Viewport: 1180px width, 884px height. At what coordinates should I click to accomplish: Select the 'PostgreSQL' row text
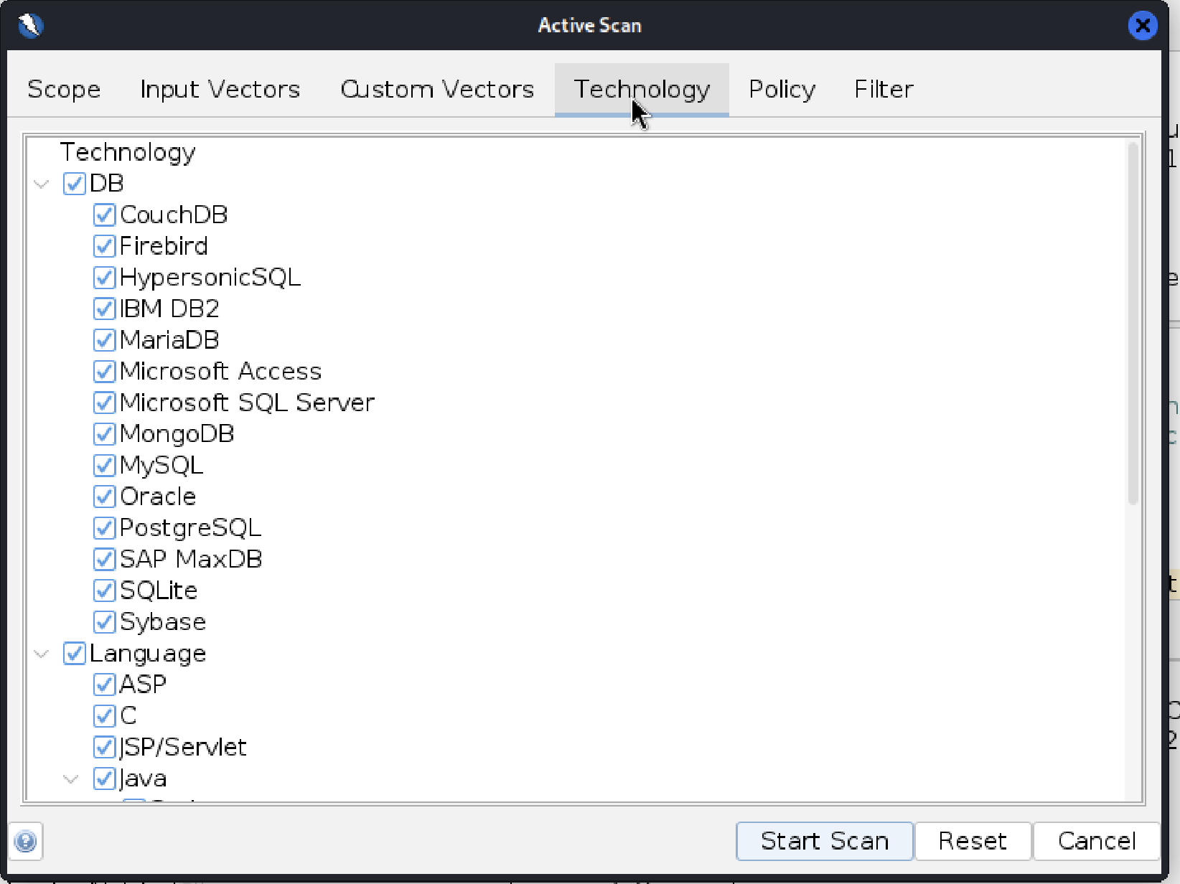[190, 528]
